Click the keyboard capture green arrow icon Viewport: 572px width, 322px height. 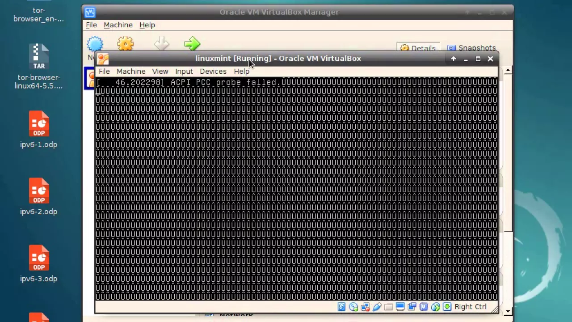tap(447, 307)
